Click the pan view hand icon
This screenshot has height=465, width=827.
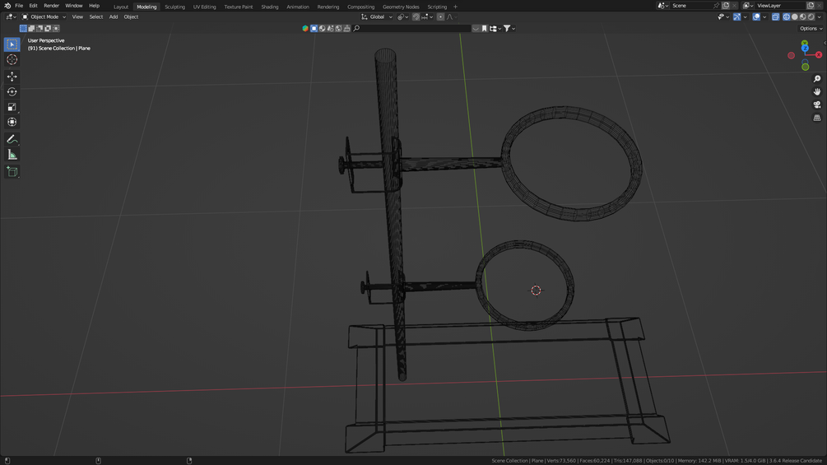pyautogui.click(x=817, y=91)
